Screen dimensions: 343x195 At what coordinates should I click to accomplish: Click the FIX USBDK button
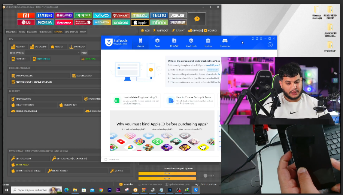[x=18, y=46]
